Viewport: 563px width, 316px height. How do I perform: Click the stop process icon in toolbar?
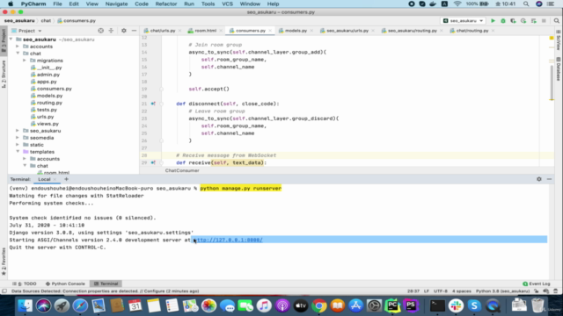pyautogui.click(x=544, y=21)
